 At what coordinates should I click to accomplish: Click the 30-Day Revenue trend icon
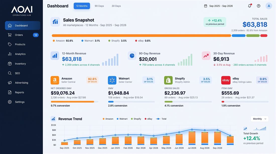click(x=206, y=56)
